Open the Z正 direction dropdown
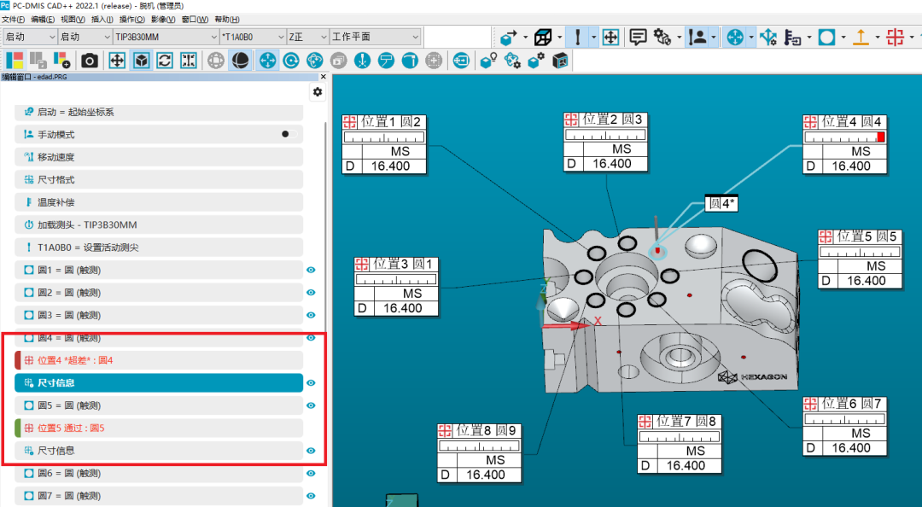The width and height of the screenshot is (922, 507). click(x=307, y=37)
